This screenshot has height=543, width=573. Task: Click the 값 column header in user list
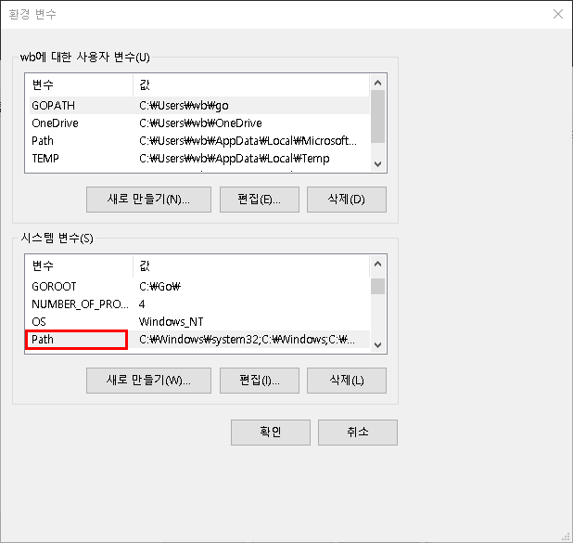[x=251, y=85]
